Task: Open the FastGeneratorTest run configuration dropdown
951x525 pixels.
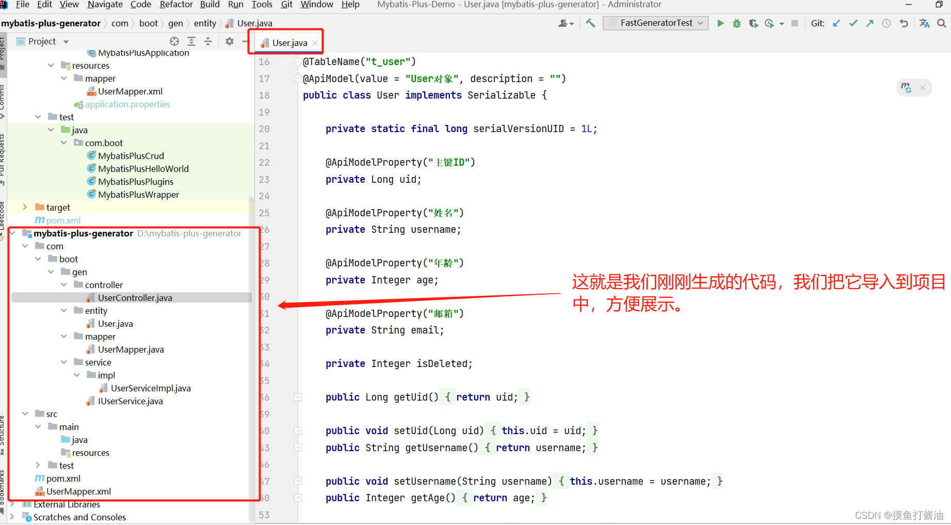Action: pos(655,23)
